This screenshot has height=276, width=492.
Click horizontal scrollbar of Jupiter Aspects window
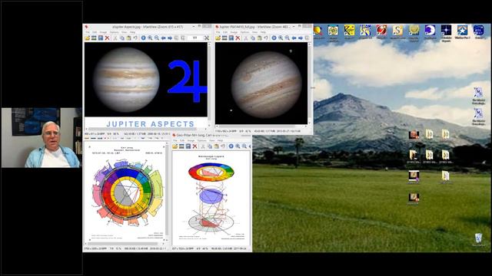146,129
